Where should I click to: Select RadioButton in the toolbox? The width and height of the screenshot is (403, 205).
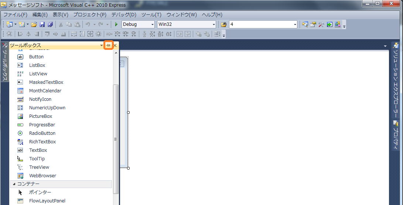click(61, 133)
